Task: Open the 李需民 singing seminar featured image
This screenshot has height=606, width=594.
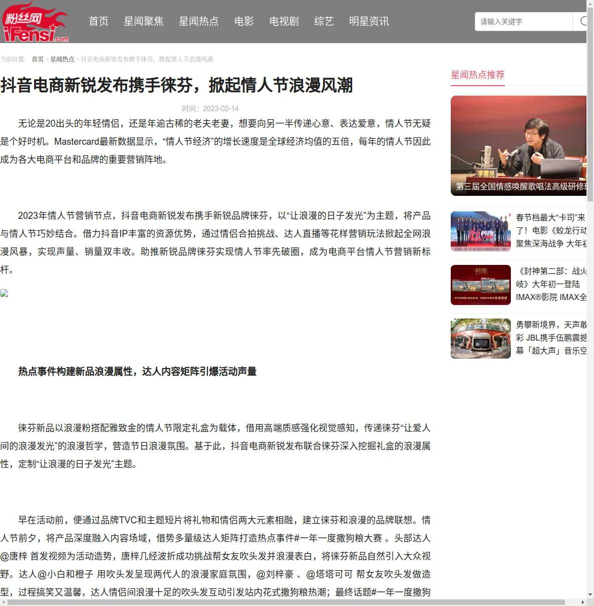Action: tap(518, 145)
